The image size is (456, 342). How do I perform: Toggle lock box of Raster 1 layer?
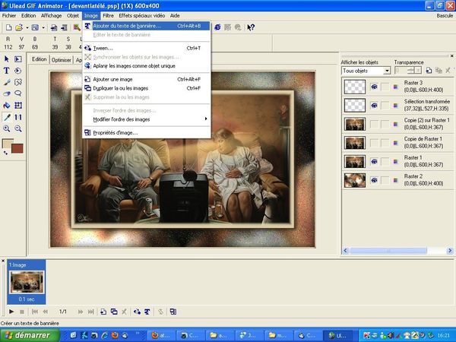(385, 161)
